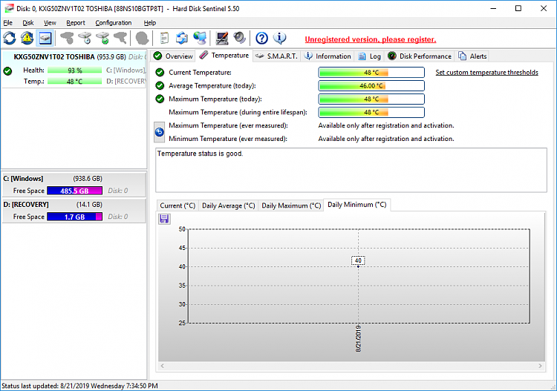Click the network monitors toolbar icon
The width and height of the screenshot is (557, 391).
point(200,38)
